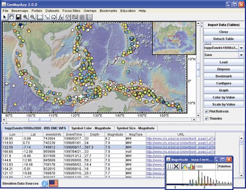Click the X icon in Magnitude window toolbar
Image resolution: width=246 pixels, height=190 pixels.
176,167
